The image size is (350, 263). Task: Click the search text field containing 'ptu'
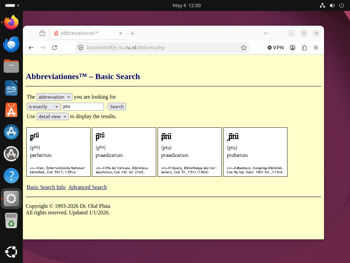83,107
